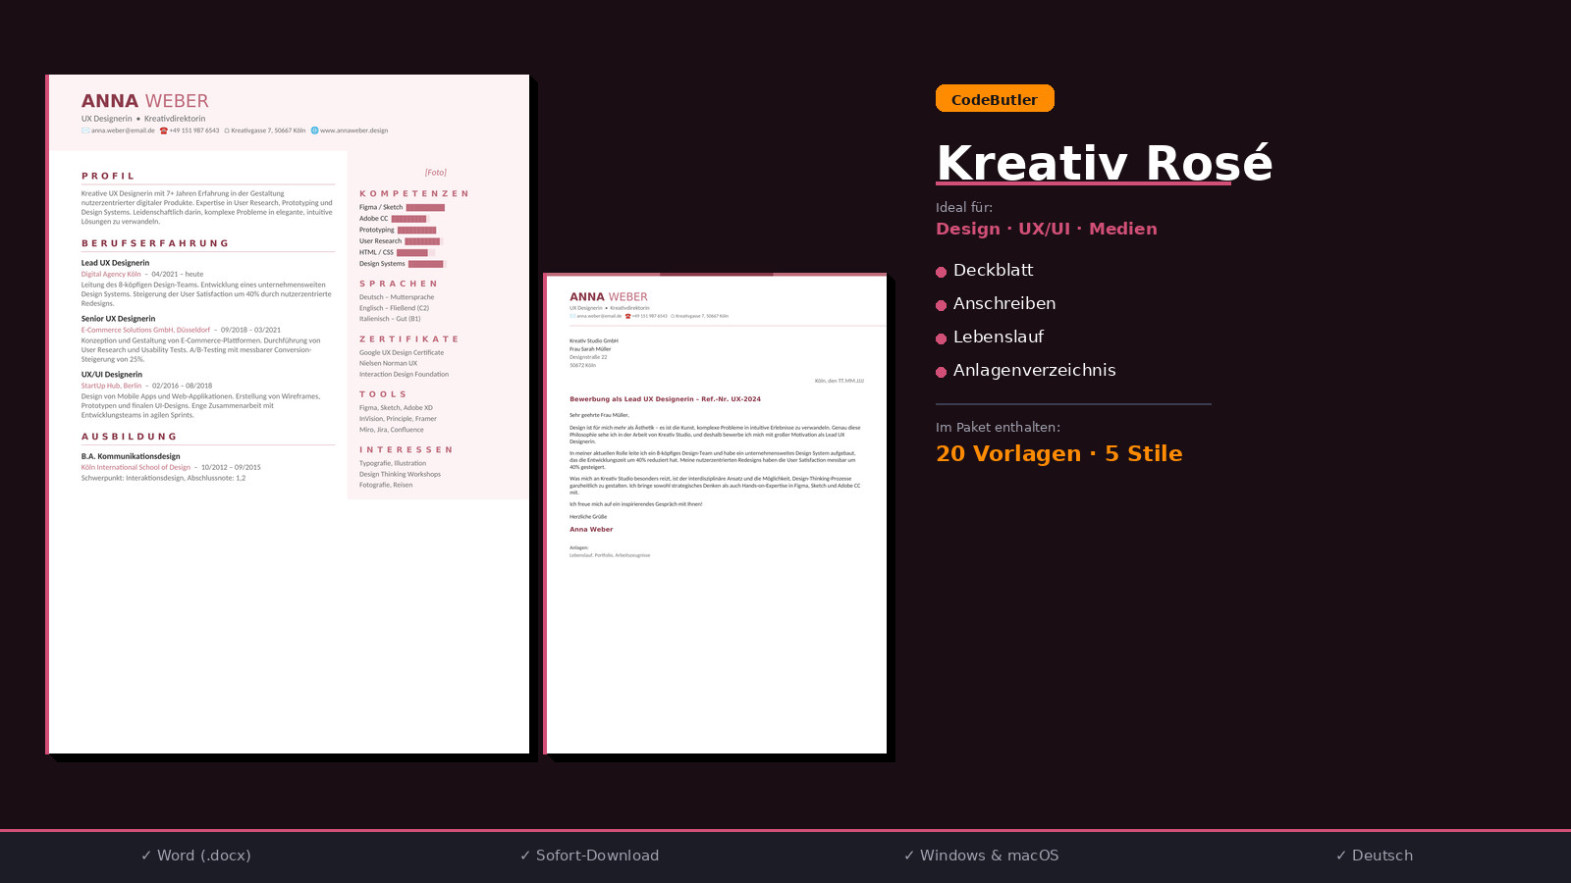Select the Kreativ Rosé title heading

coord(1105,163)
